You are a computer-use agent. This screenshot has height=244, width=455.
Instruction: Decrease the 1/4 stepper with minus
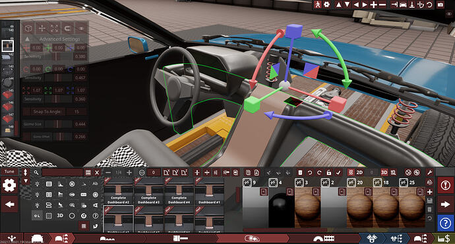coord(108,172)
